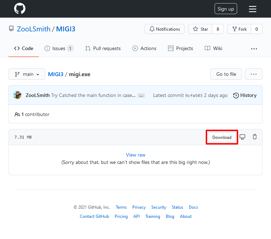This screenshot has width=271, height=239.
Task: Open the hamburger navigation menu
Action: (x=253, y=9)
